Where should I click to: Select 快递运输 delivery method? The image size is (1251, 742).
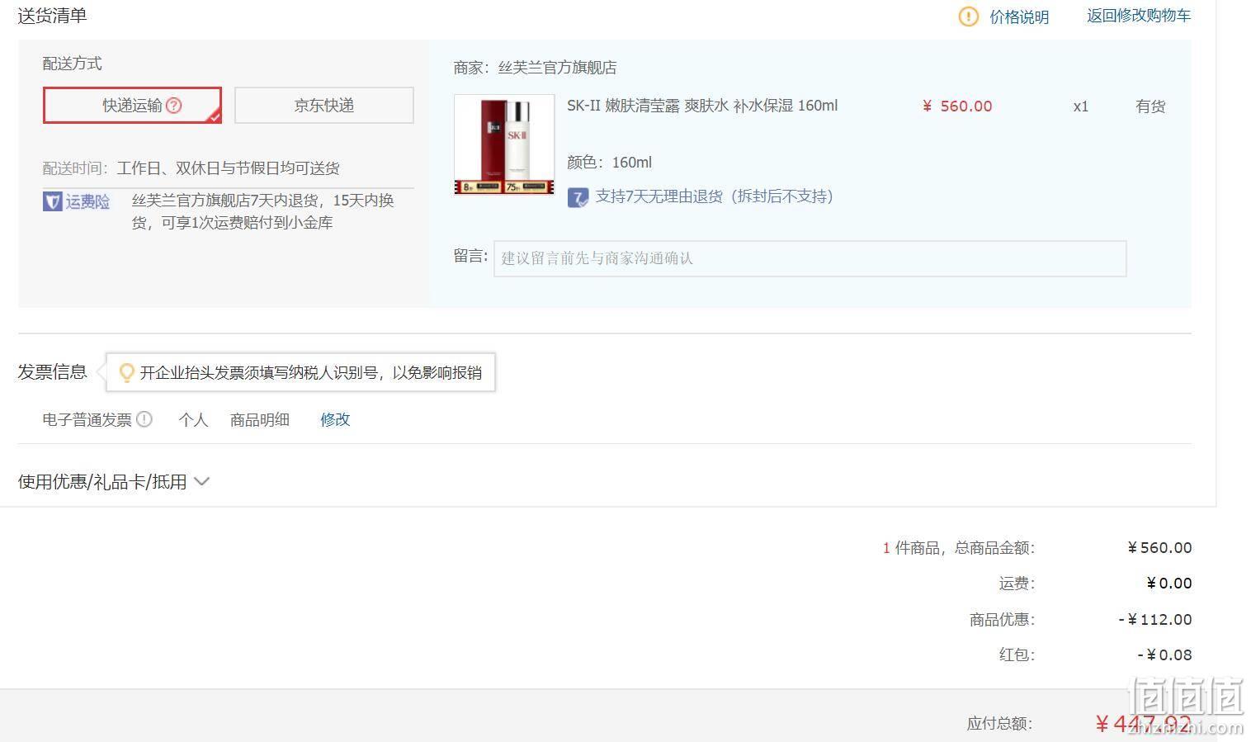pos(132,106)
